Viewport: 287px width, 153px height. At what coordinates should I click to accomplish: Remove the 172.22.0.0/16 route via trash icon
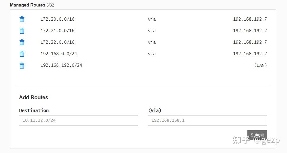[x=22, y=42]
